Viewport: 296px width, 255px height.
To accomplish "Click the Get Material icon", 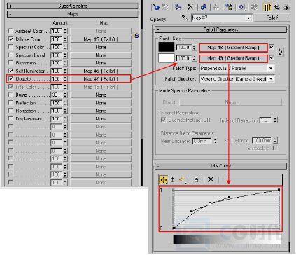I will coord(155,7).
